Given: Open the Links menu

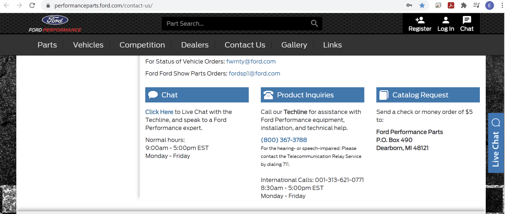Looking at the screenshot, I should (x=332, y=45).
